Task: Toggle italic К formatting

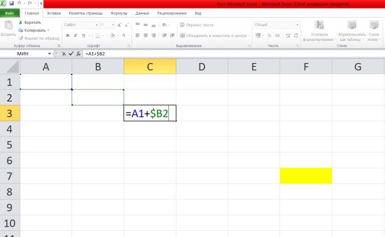Action: click(75, 36)
